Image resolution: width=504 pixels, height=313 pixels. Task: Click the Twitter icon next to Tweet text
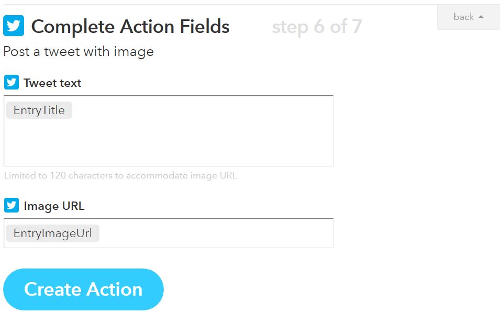[x=11, y=83]
